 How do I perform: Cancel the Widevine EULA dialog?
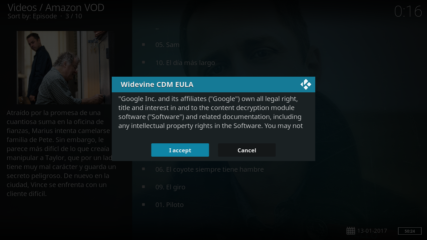click(247, 150)
